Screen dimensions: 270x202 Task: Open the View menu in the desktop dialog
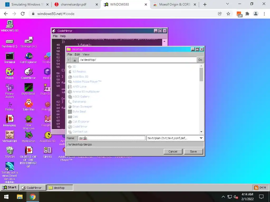[x=86, y=54]
